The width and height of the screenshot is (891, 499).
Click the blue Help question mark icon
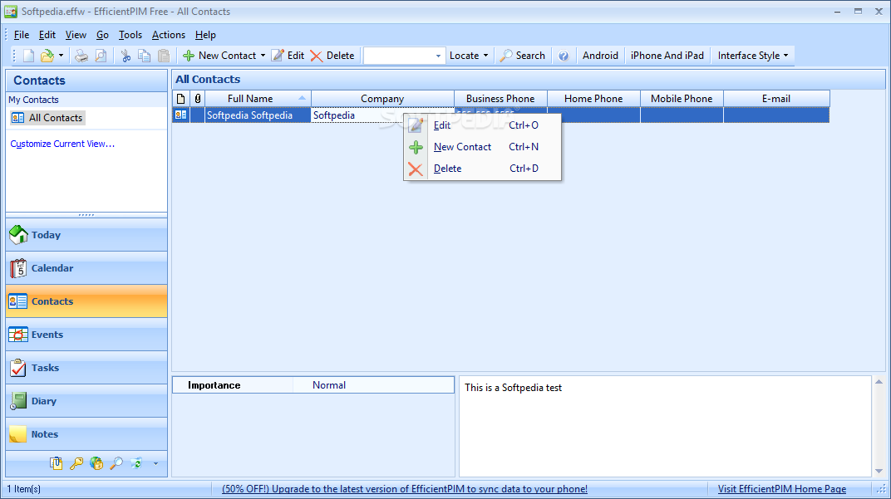(x=564, y=56)
